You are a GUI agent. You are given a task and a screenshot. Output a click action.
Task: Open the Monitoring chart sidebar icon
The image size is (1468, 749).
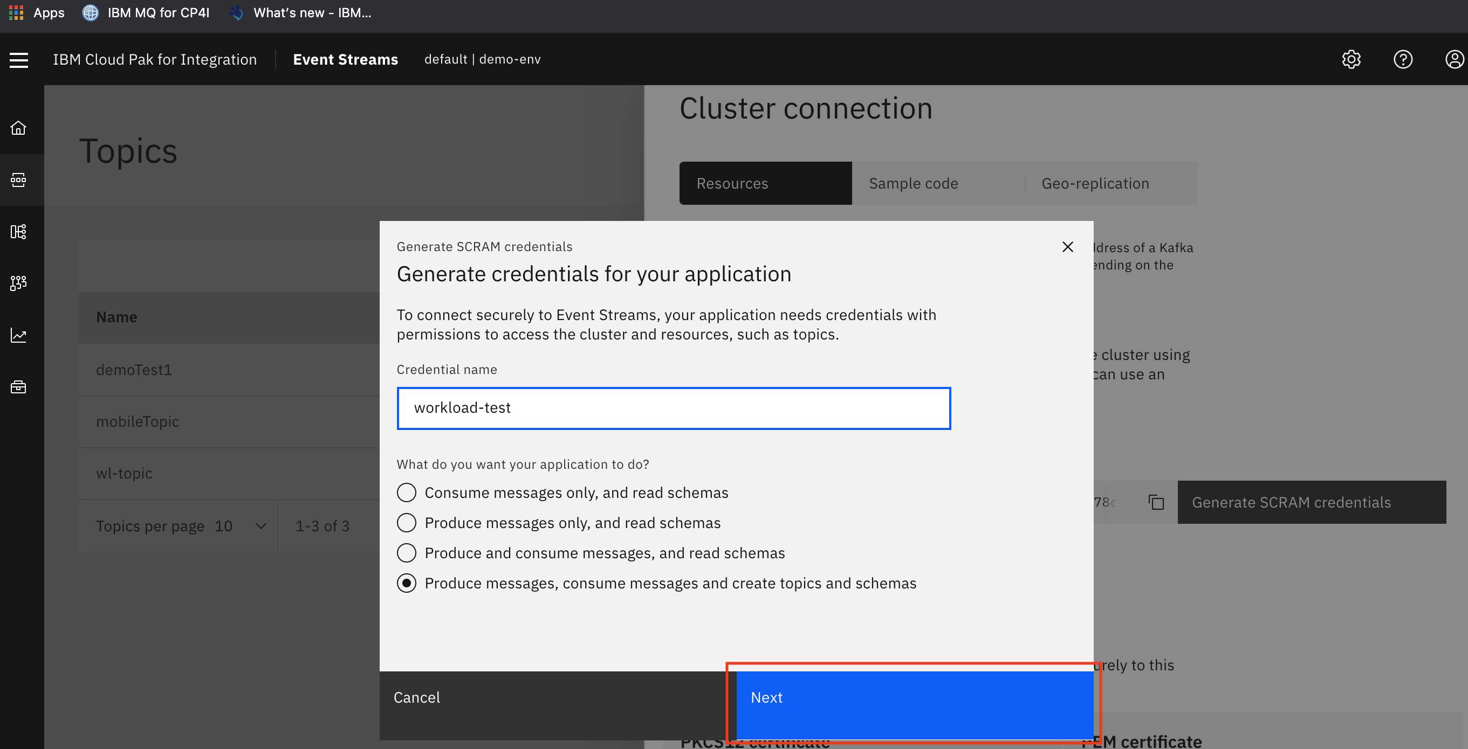pos(18,335)
